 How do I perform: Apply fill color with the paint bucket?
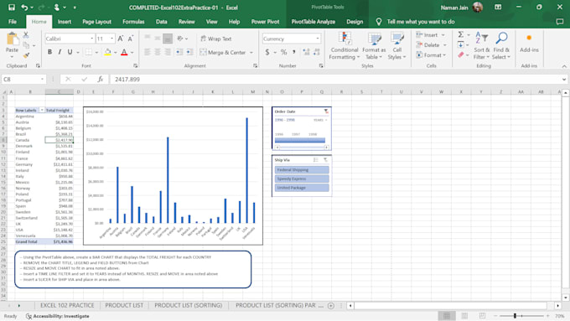(107, 52)
